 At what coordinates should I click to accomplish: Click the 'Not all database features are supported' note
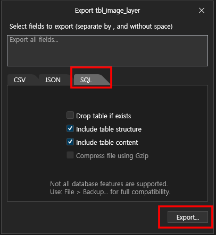click(x=109, y=184)
